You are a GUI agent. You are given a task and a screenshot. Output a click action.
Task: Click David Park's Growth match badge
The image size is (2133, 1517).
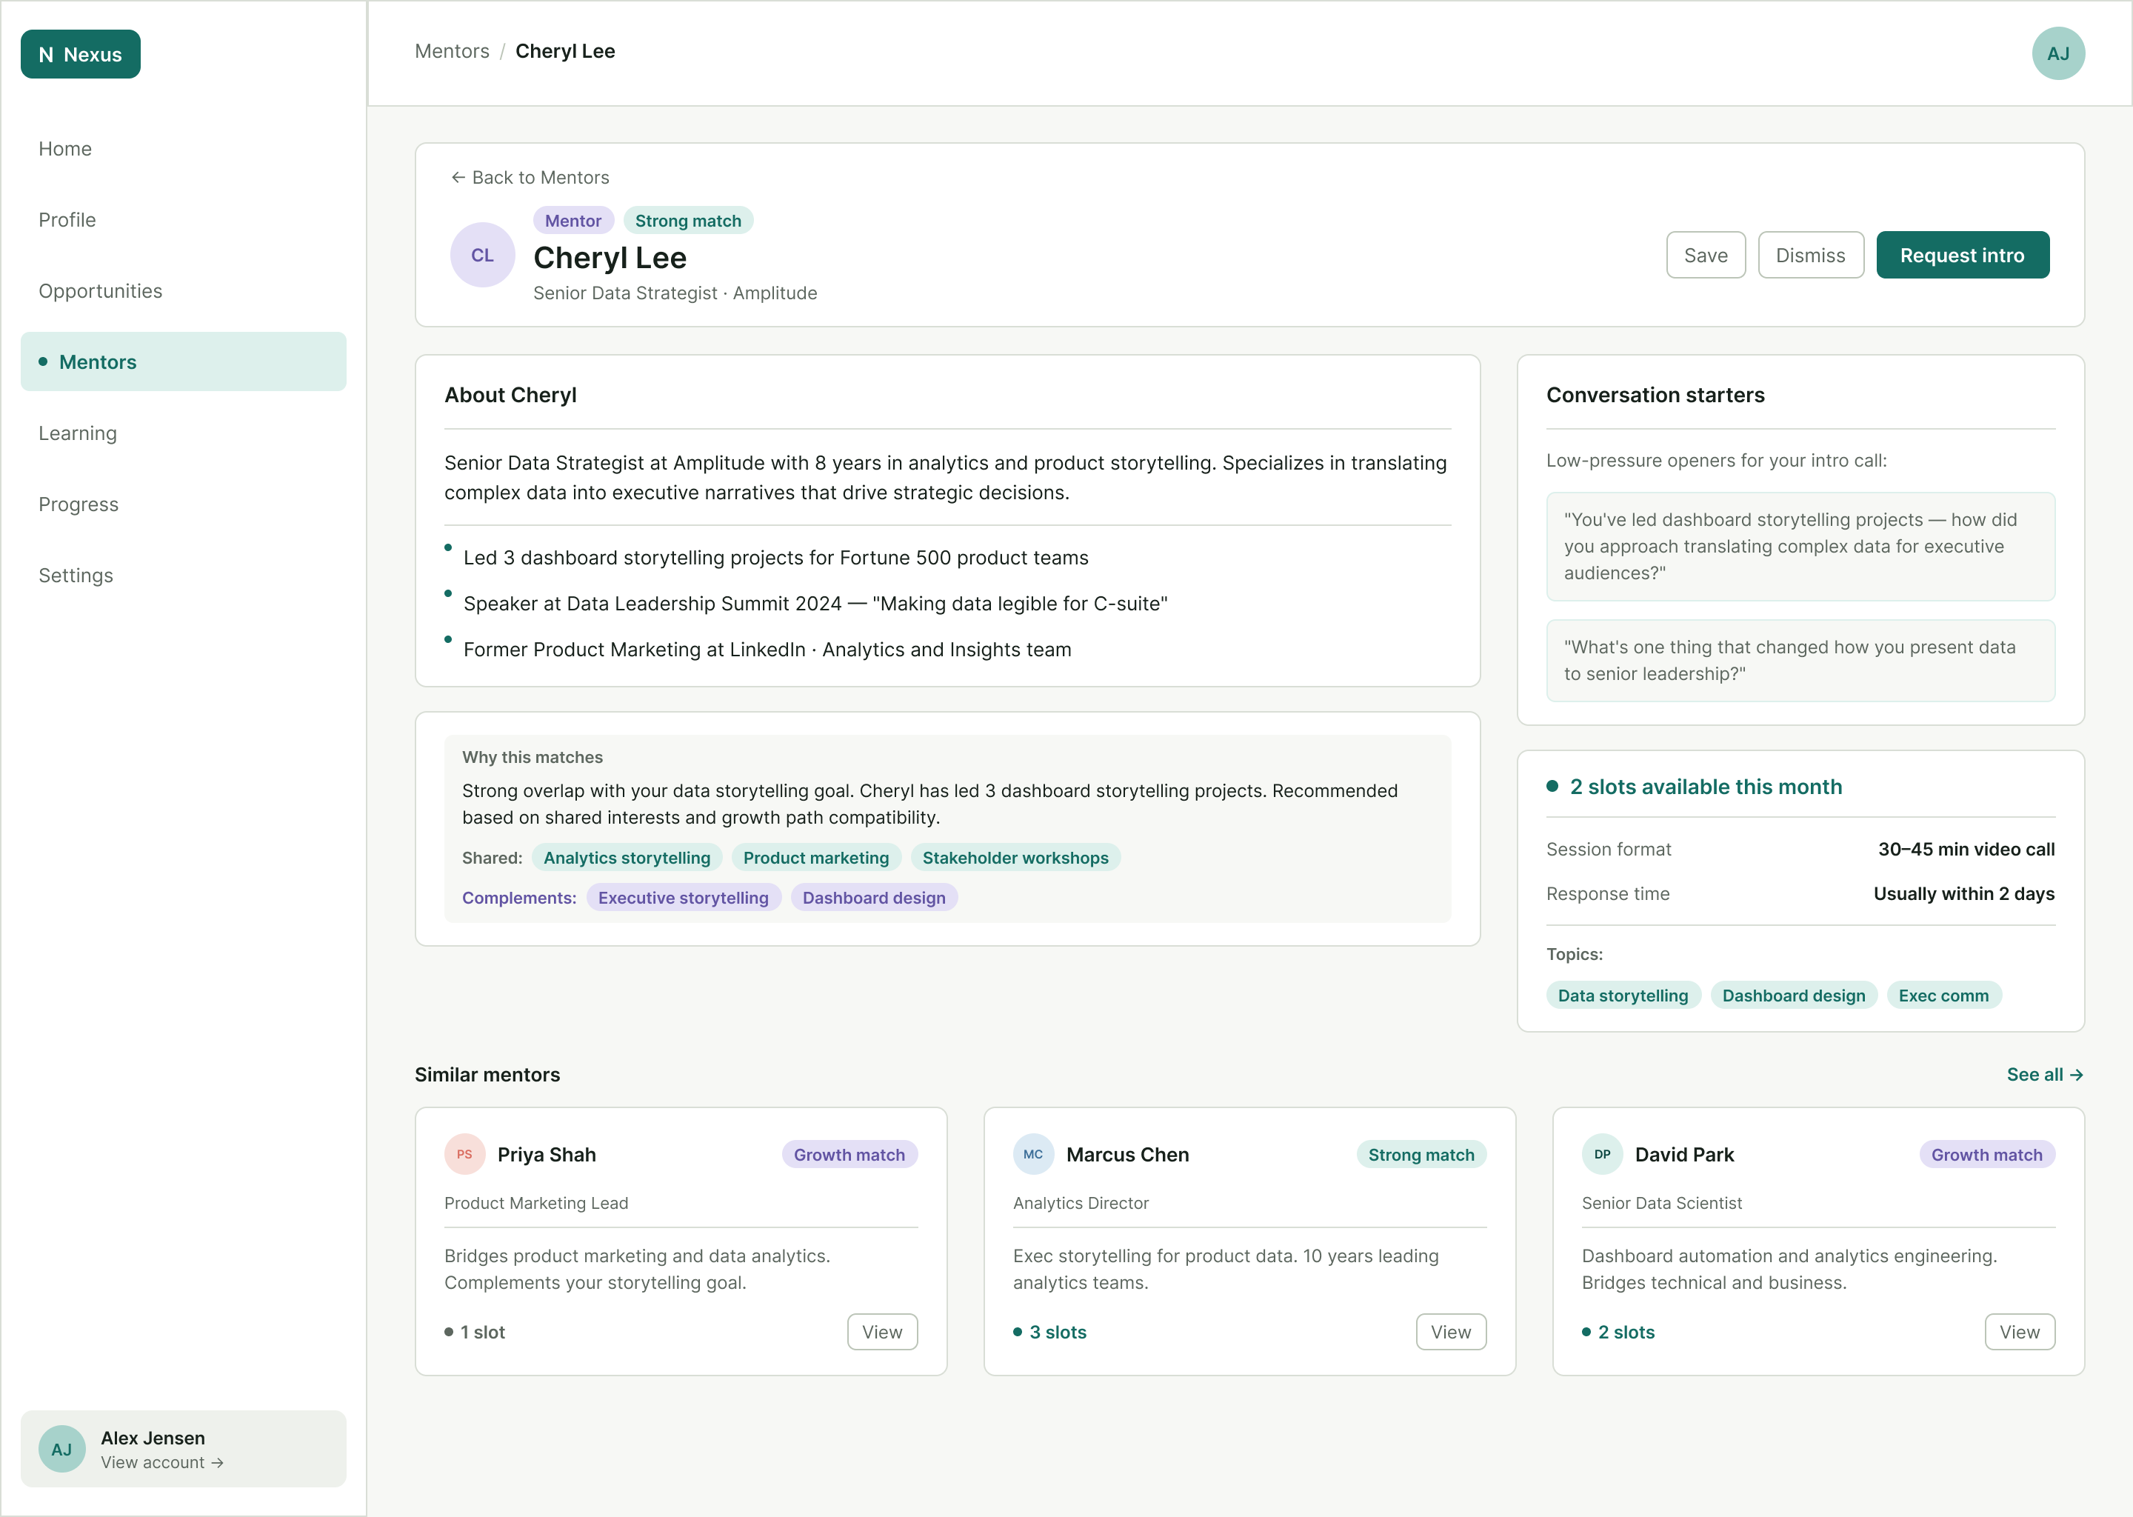pyautogui.click(x=1986, y=1155)
